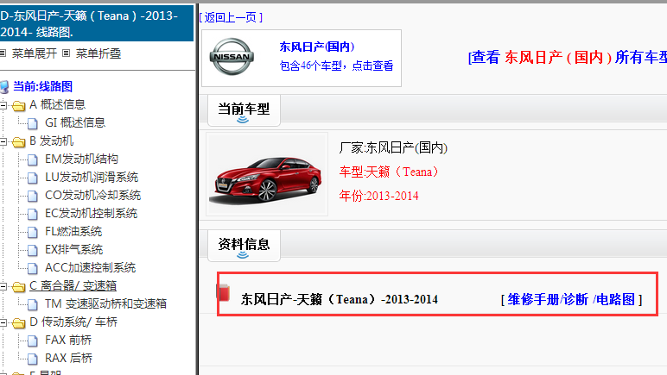Select the 当前车型 tab
667x375 pixels.
click(x=244, y=109)
